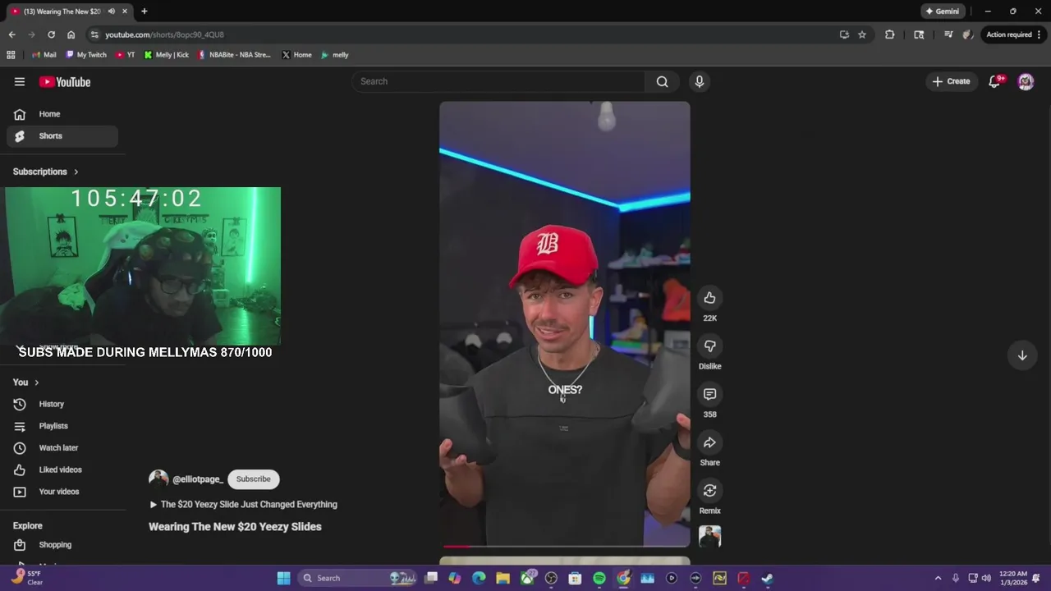Open the Melly | Kick bookmark

point(166,55)
